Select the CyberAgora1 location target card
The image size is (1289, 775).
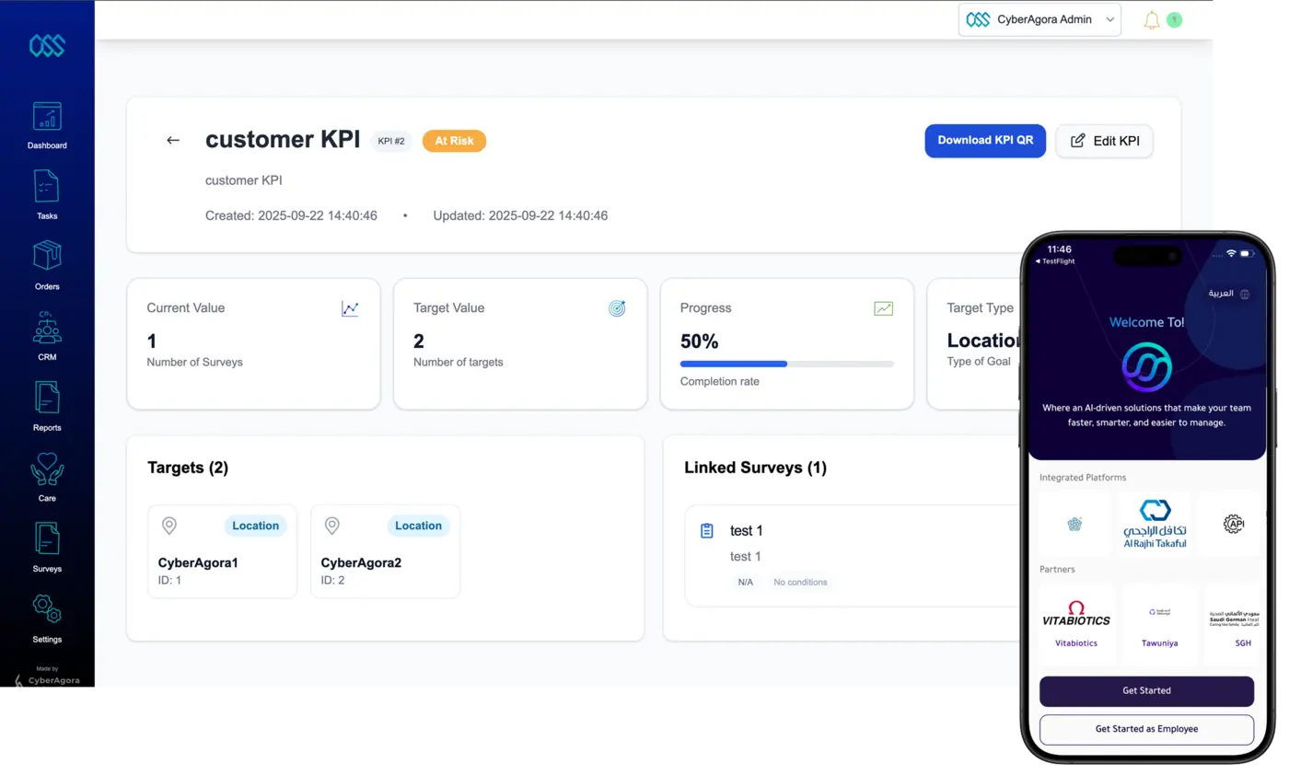(x=222, y=551)
